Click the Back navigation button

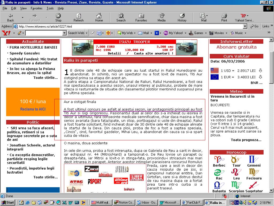point(11,17)
